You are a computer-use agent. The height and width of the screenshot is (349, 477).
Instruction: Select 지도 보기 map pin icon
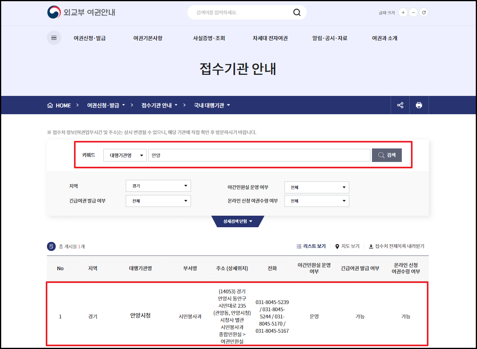(337, 246)
